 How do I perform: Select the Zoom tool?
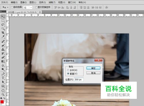pos(3,95)
